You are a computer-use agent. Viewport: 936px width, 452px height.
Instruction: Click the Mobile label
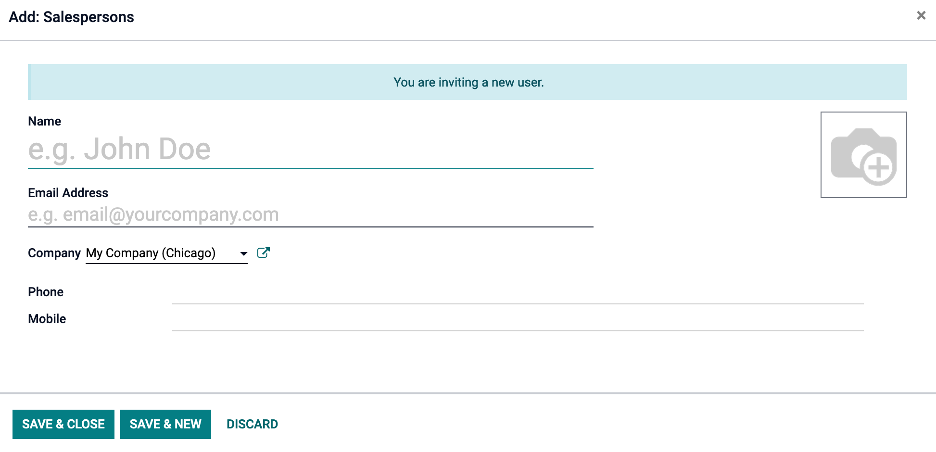pyautogui.click(x=47, y=319)
